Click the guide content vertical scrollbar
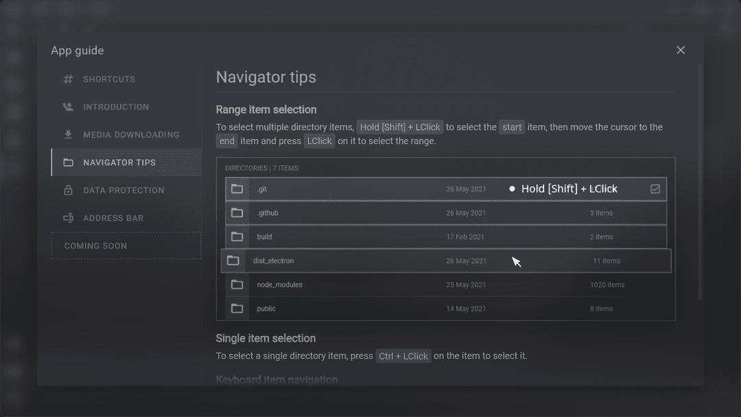 coord(700,182)
